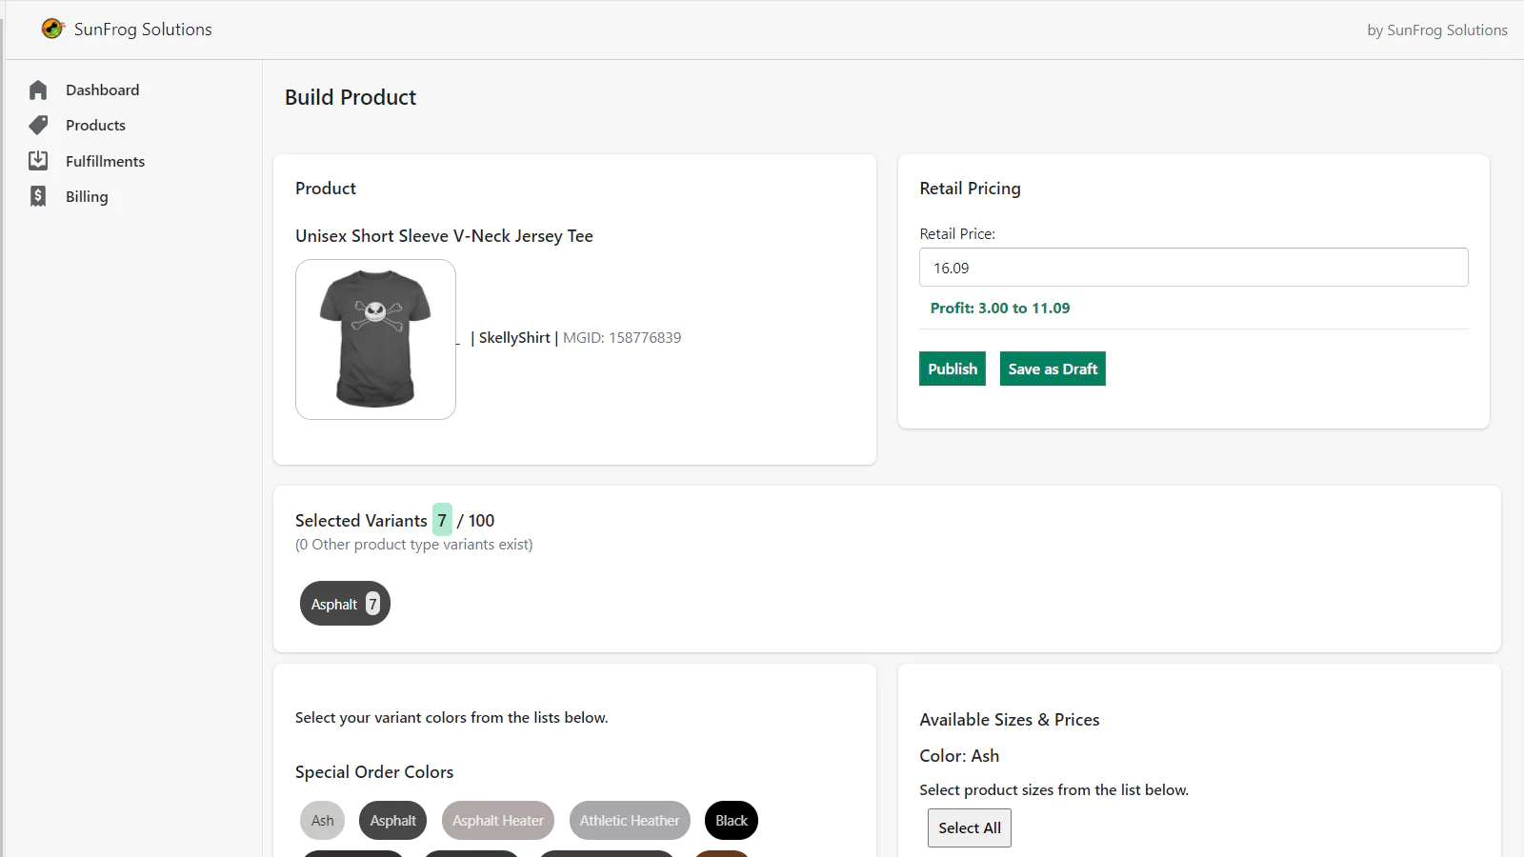Enable the Asphalt Heater color
The width and height of the screenshot is (1524, 857).
(497, 820)
